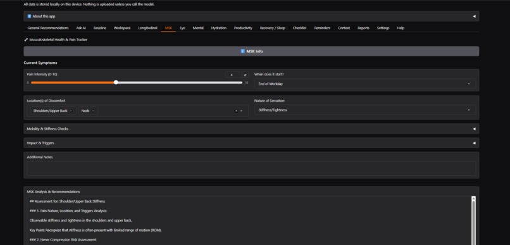Click the info icon on MSK Info button
The height and width of the screenshot is (245, 510).
coord(242,51)
